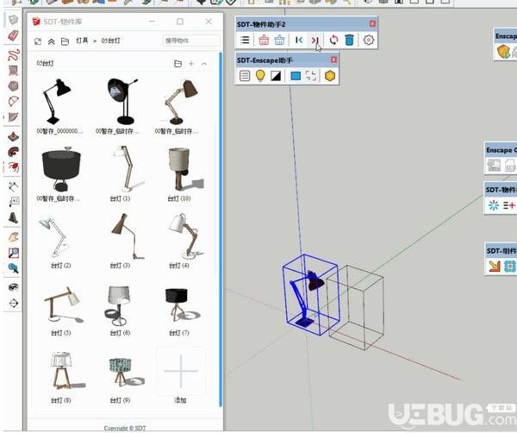Focus the object search field

point(191,41)
